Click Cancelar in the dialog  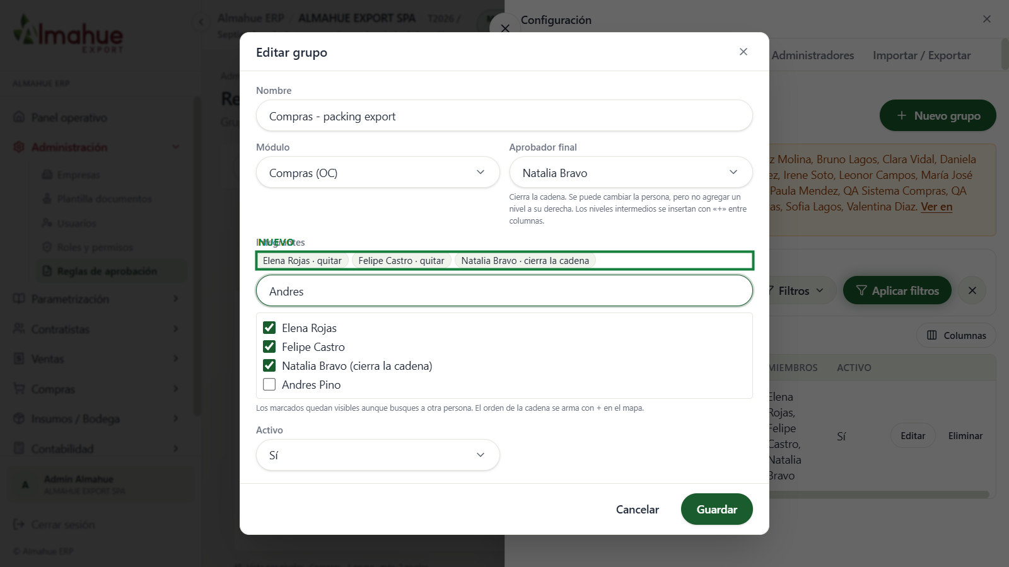click(638, 509)
